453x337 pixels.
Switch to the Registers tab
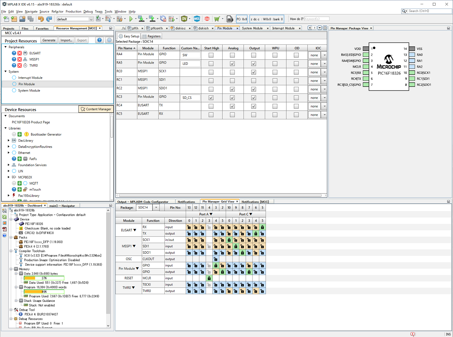click(x=152, y=36)
